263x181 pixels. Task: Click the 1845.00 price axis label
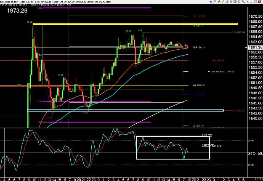(255, 103)
